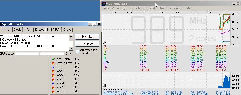
Task: Enable Automatic fan speed checkbox
Action: pos(78,51)
